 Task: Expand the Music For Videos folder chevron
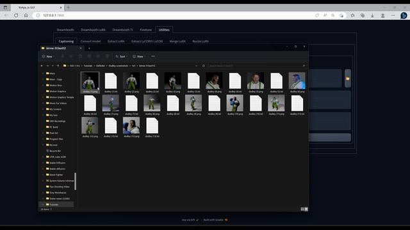(43, 103)
